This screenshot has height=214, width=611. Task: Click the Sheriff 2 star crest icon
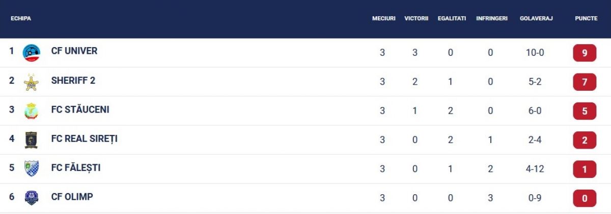coord(32,82)
